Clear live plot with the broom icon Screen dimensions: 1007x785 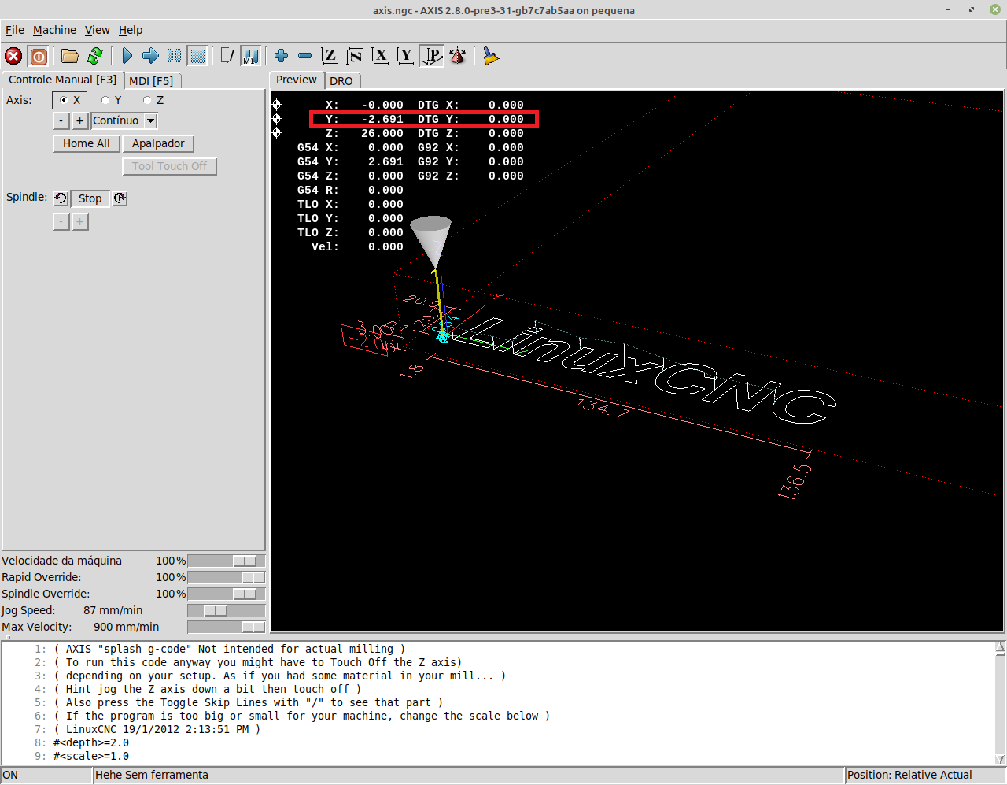pyautogui.click(x=491, y=56)
